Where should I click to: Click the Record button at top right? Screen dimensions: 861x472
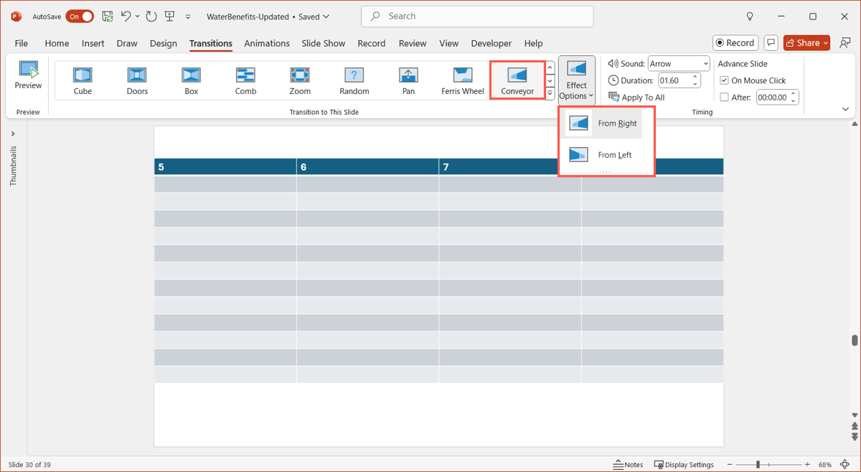pyautogui.click(x=735, y=43)
